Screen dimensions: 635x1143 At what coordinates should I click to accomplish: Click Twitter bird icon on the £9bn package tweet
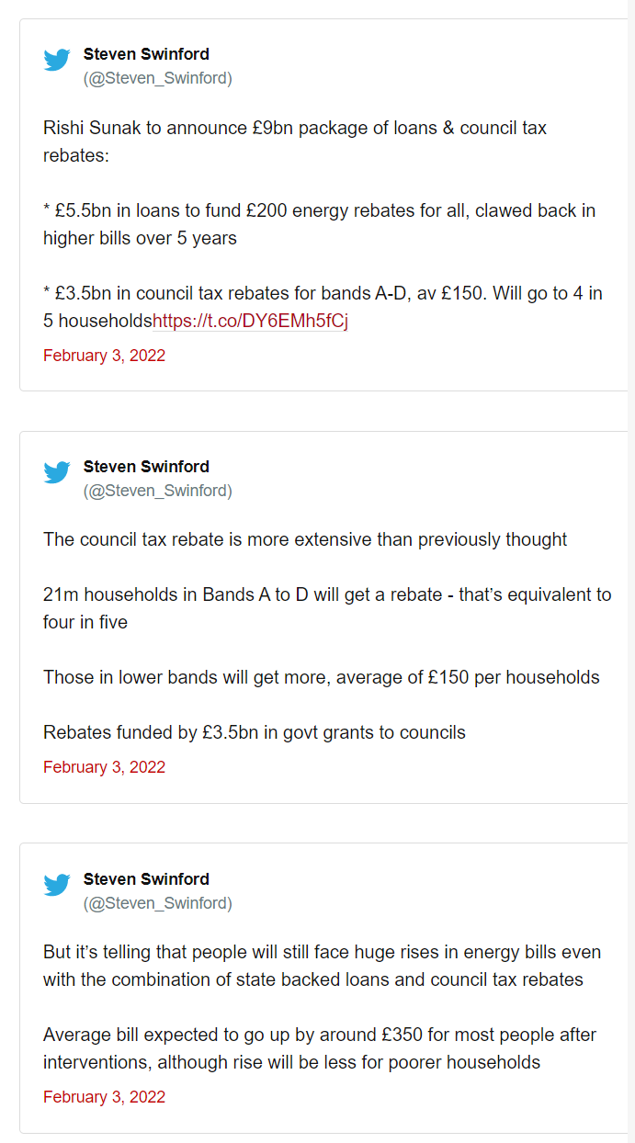[57, 61]
